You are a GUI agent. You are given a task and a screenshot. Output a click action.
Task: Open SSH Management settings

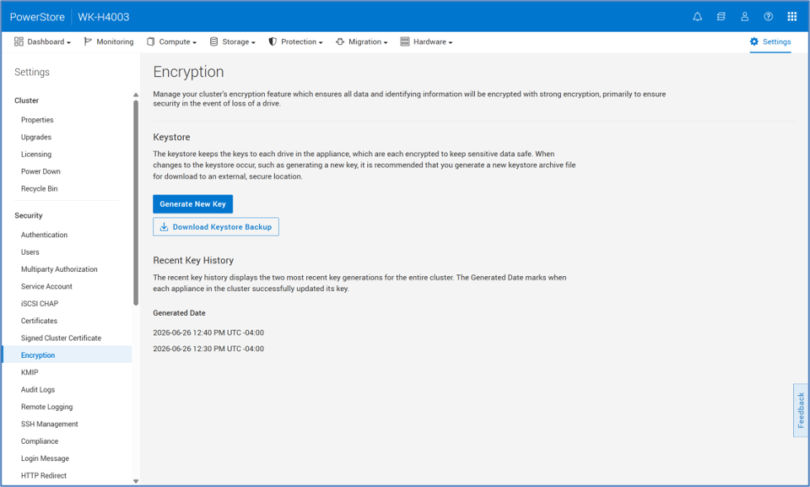coord(50,424)
